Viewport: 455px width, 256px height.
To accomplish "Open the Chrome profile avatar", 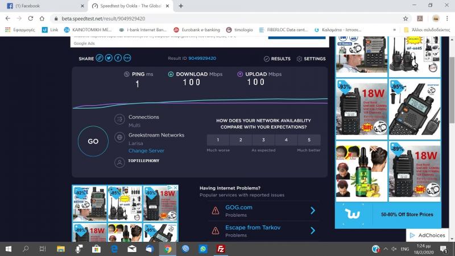I will pyautogui.click(x=436, y=19).
